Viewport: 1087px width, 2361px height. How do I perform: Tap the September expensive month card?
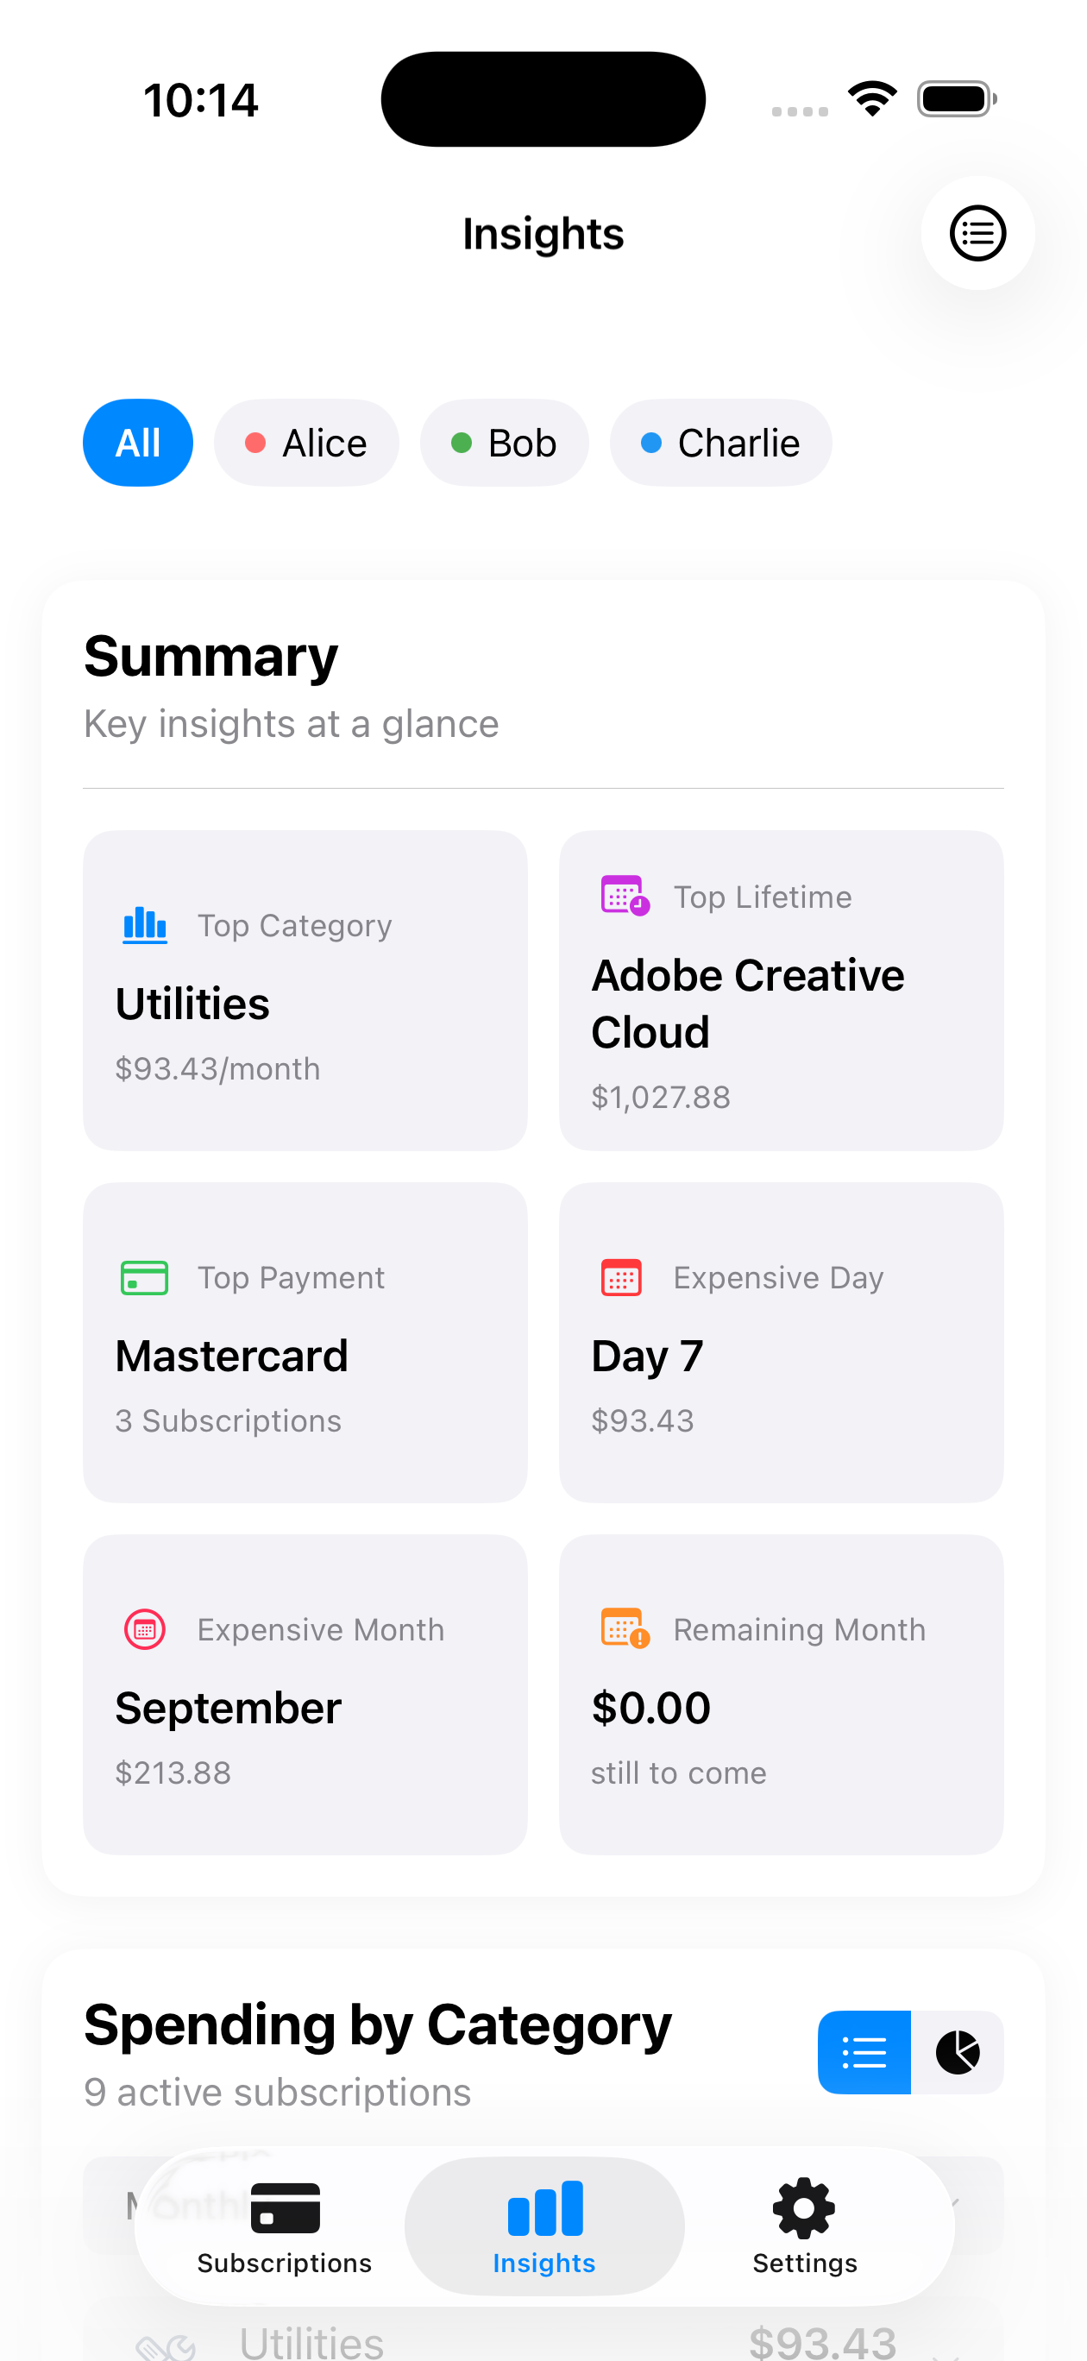click(305, 1694)
